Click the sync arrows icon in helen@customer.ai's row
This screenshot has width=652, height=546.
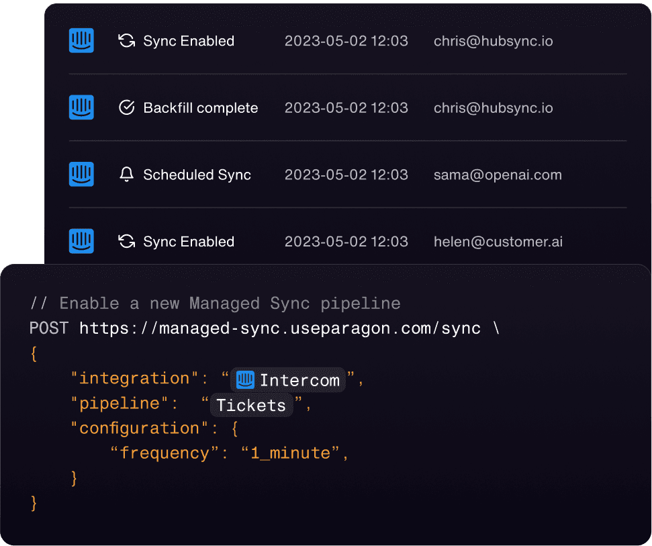(126, 242)
